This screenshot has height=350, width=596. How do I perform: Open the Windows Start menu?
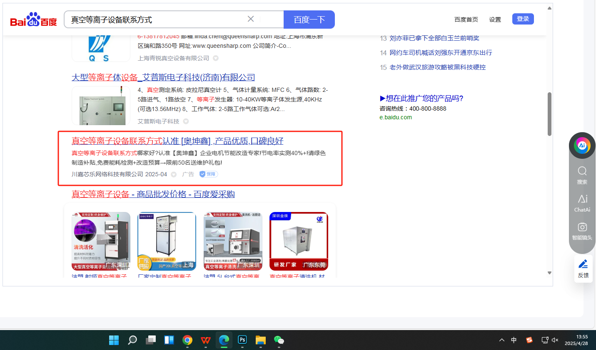coord(114,340)
